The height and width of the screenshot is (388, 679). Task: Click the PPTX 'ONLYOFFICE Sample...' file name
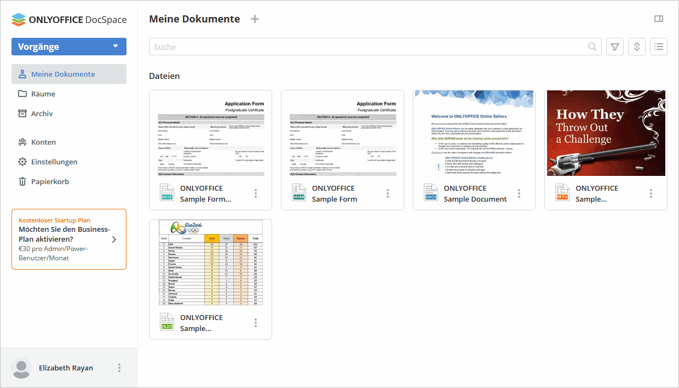(597, 193)
